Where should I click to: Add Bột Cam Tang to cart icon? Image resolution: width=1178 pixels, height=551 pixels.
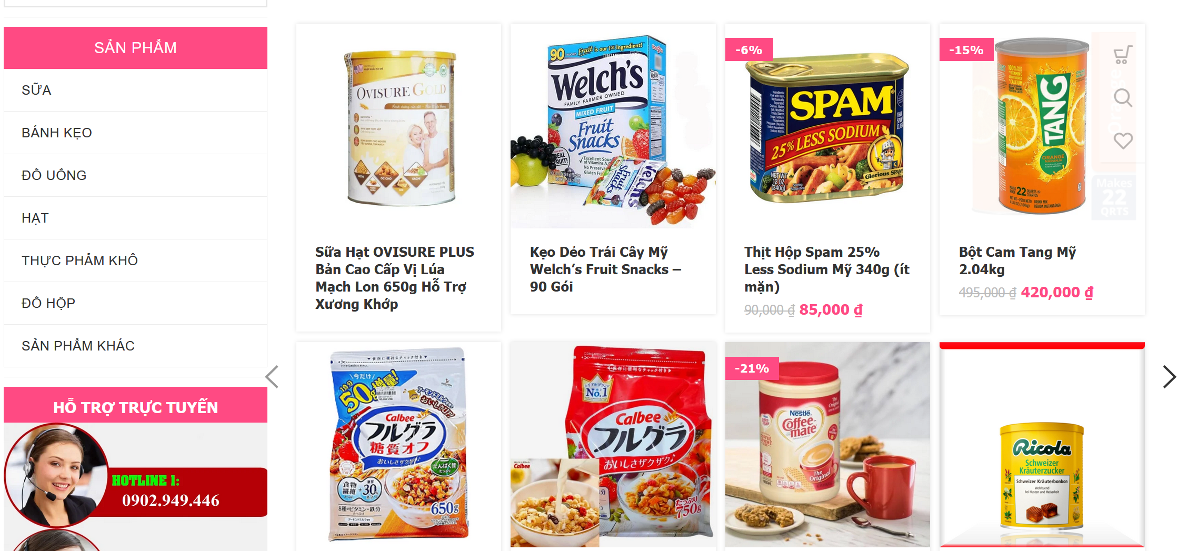[1123, 55]
